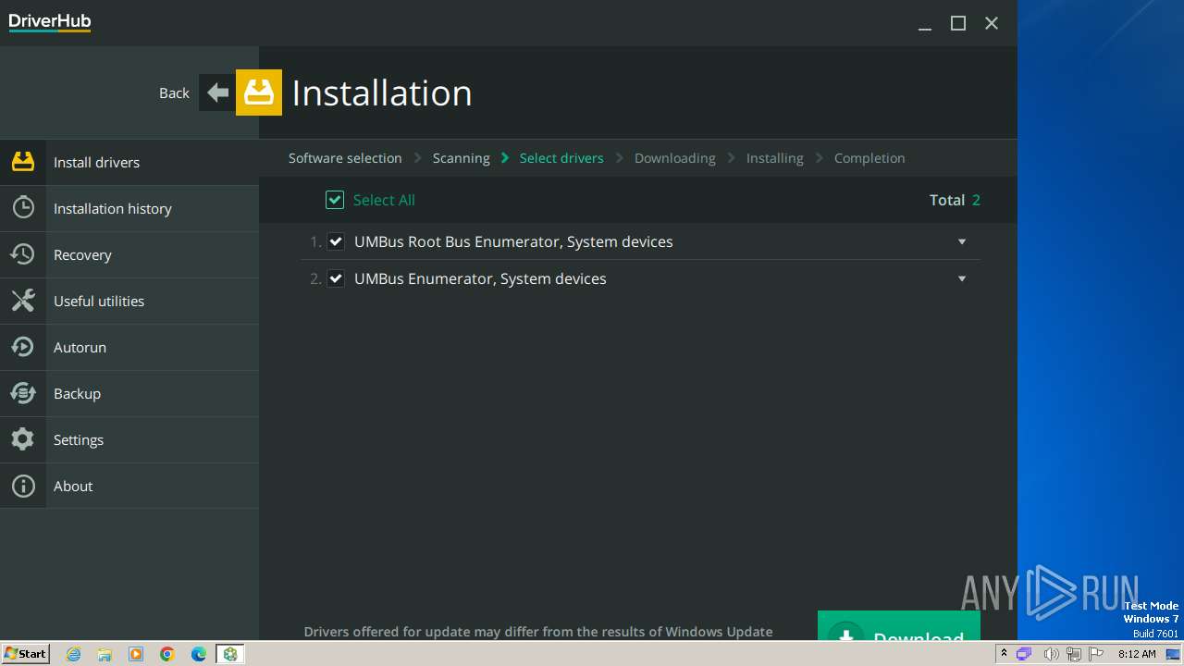Open Microsoft Edge from taskbar
The height and width of the screenshot is (666, 1184).
[199, 654]
